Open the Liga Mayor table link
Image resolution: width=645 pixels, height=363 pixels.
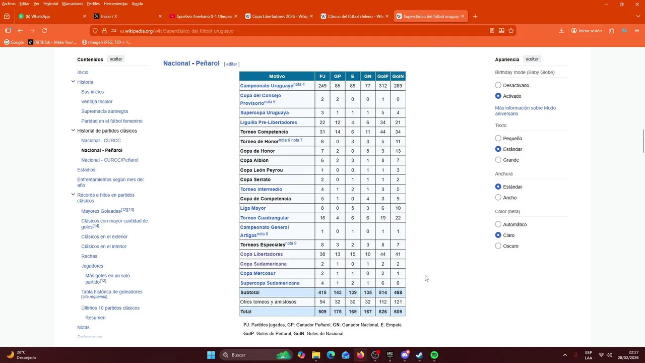[253, 208]
